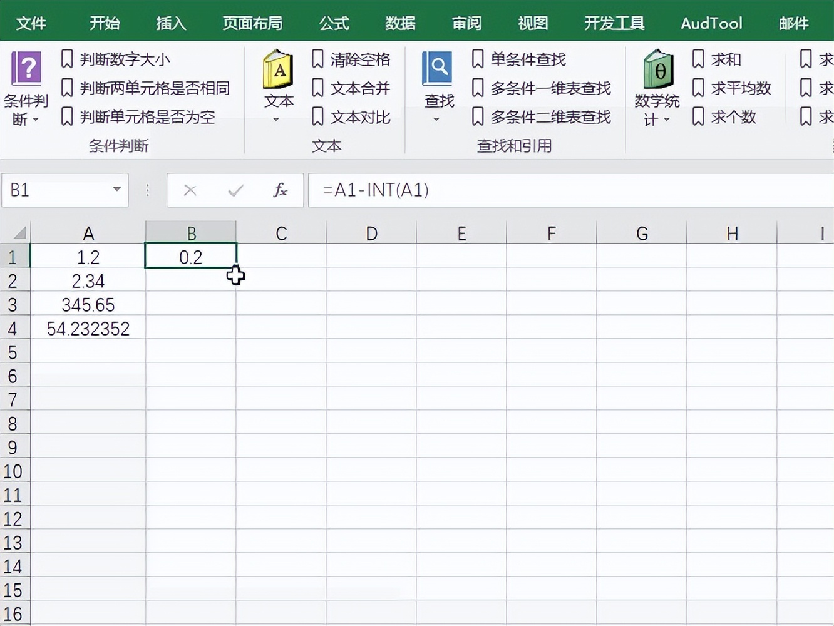Open the Name Box dropdown
The height and width of the screenshot is (626, 834).
point(115,190)
